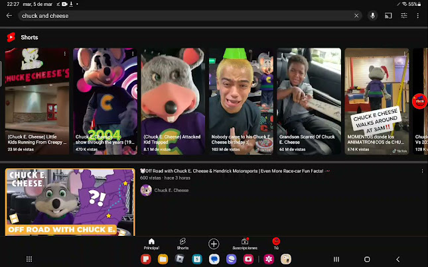Open the Tú profile tab
This screenshot has height=267, width=428.
276,244
